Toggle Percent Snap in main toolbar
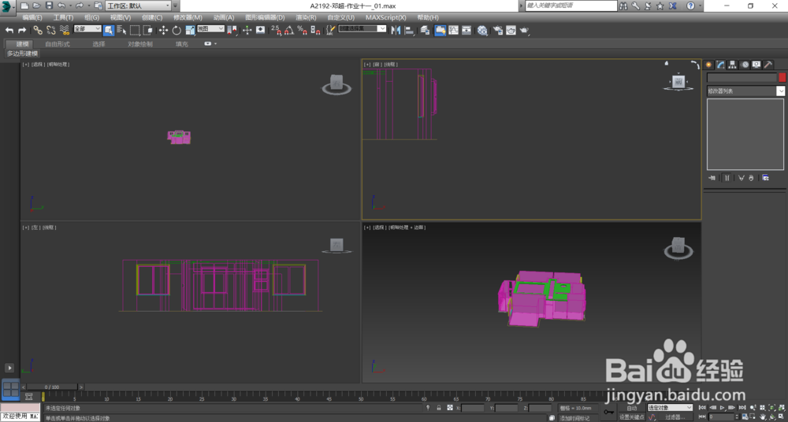 tap(302, 30)
